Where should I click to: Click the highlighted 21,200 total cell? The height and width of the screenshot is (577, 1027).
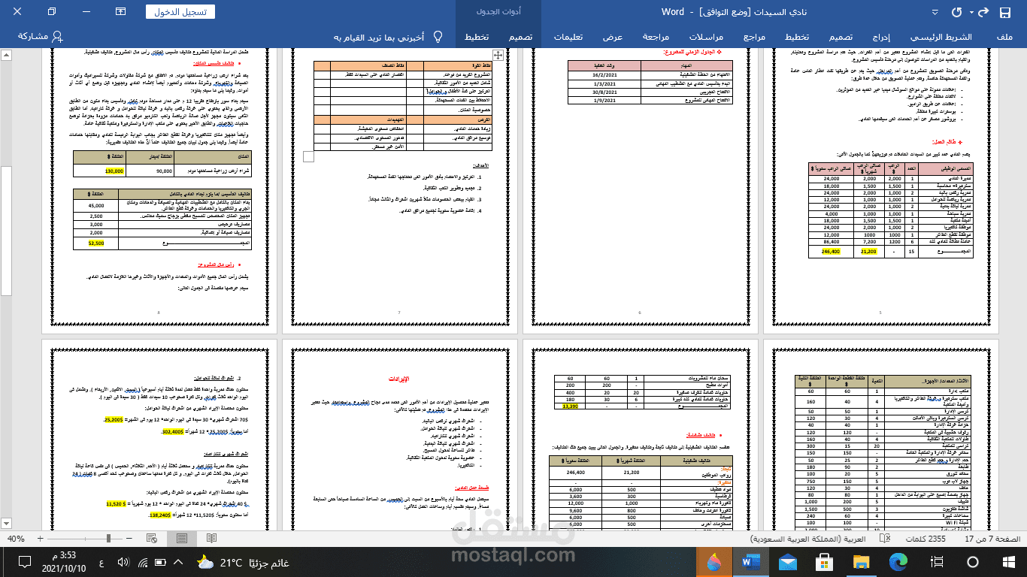point(868,252)
